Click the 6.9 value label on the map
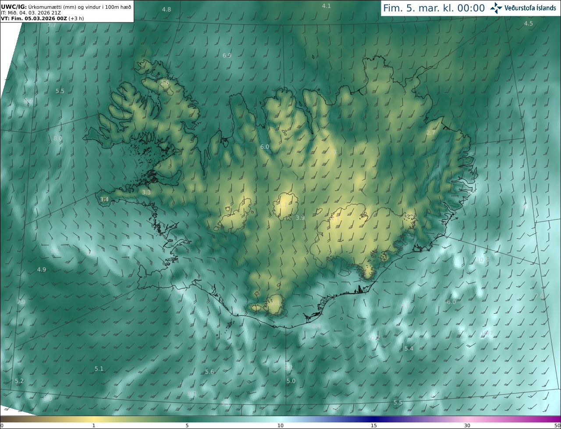Viewport: 561px width, 429px height. coord(227,56)
